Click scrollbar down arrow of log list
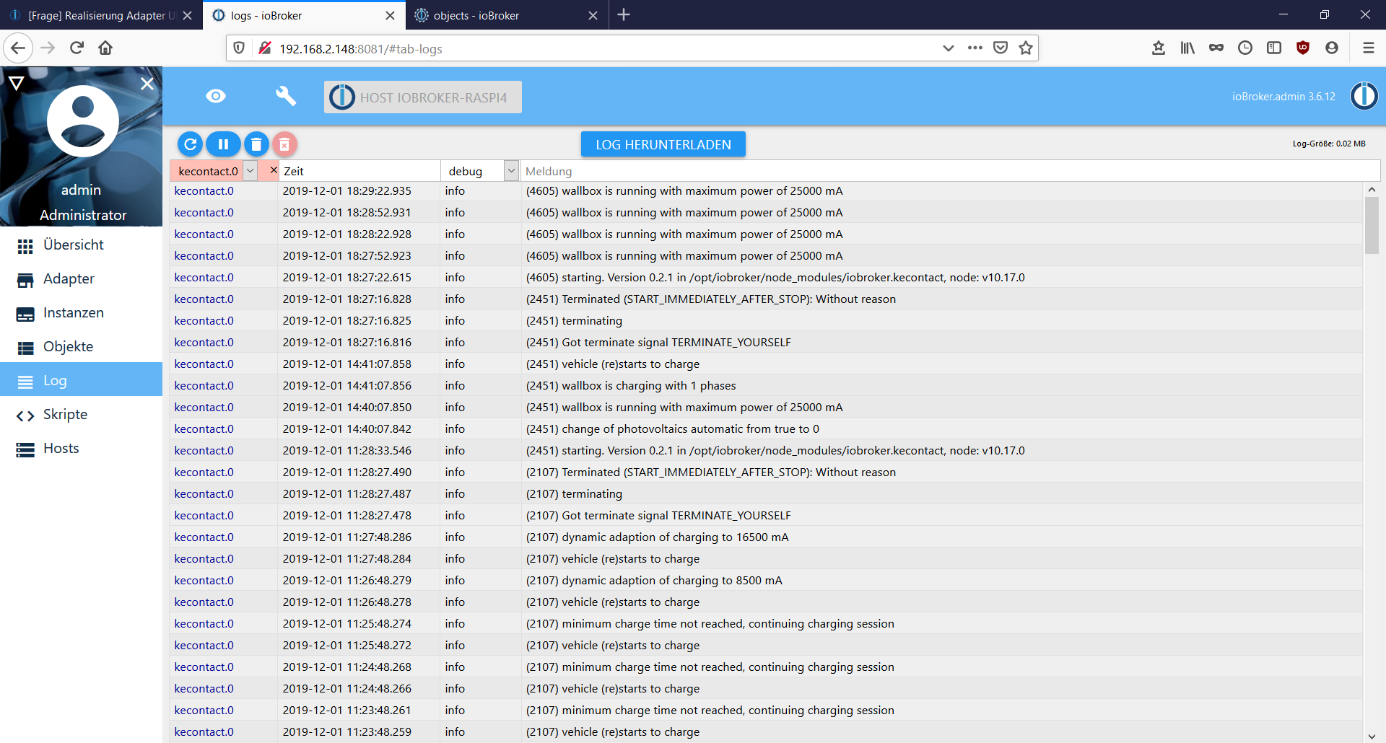Viewport: 1386px width, 743px height. coord(1372,737)
